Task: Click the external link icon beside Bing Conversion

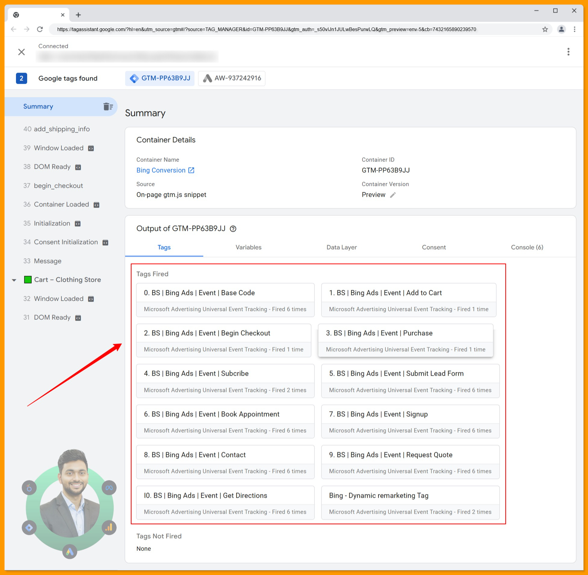Action: 191,170
